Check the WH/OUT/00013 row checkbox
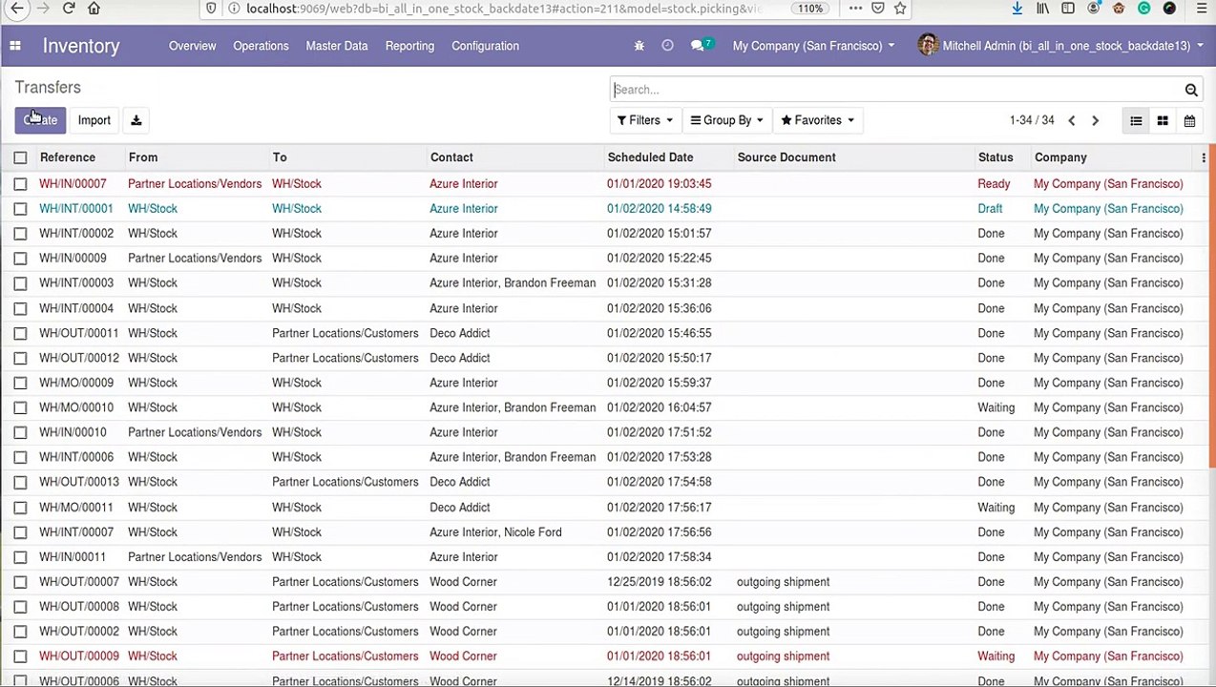 click(20, 482)
